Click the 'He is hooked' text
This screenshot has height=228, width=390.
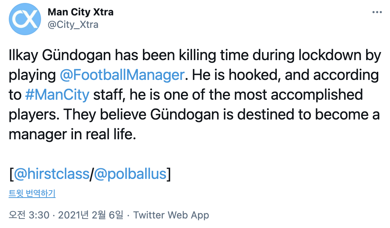235,75
